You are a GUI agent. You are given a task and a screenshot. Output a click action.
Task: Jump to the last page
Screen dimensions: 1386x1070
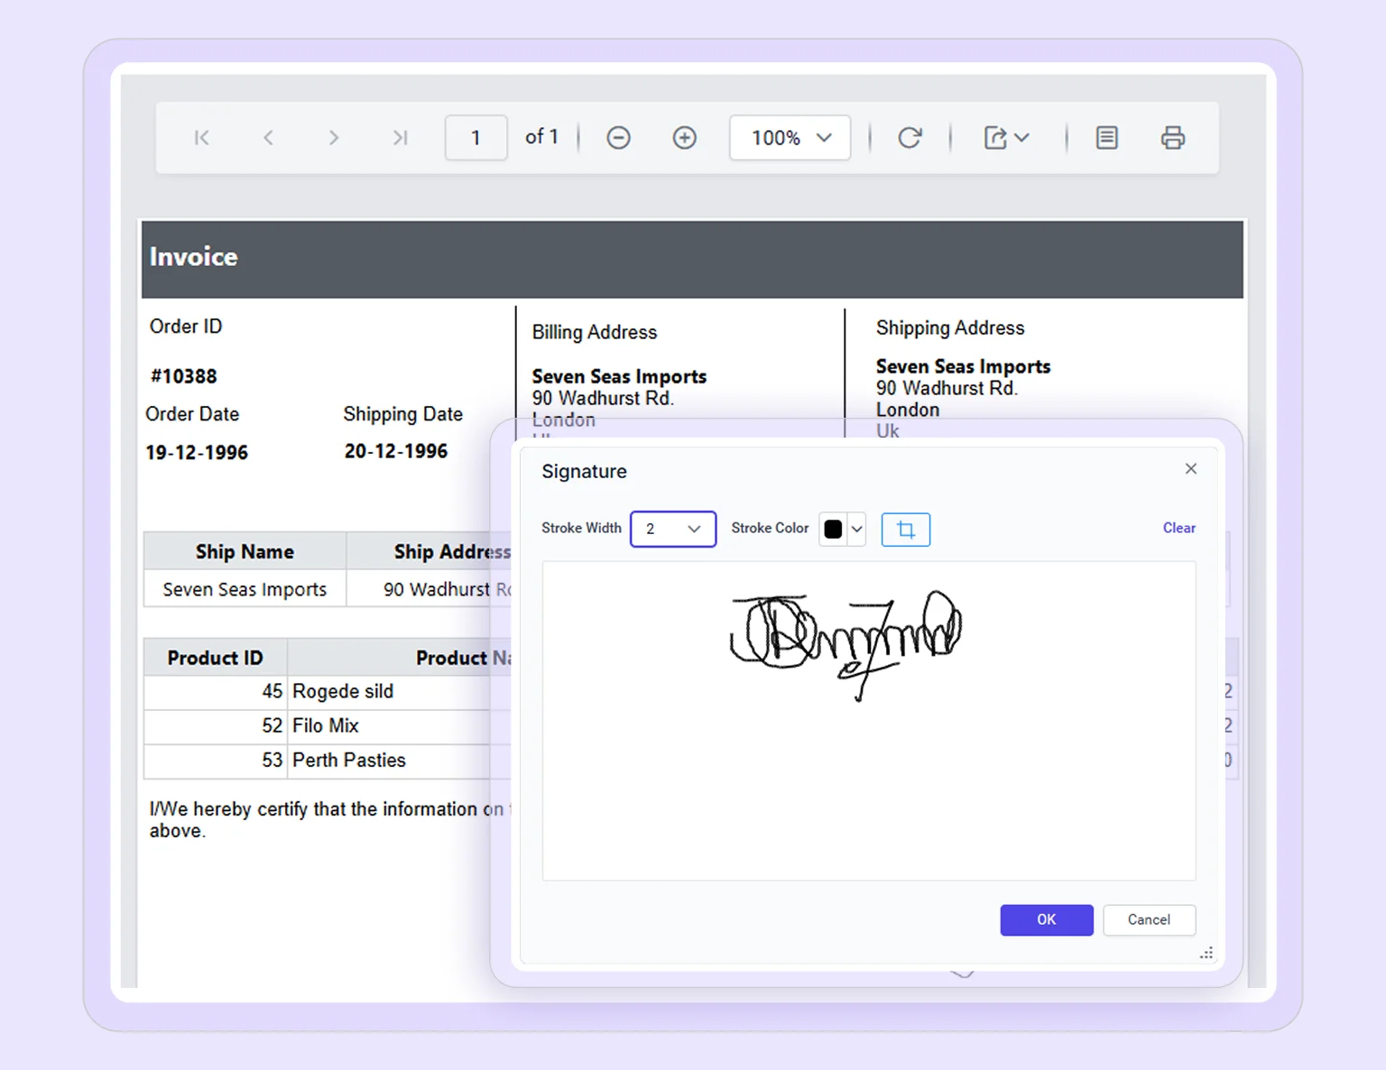(400, 137)
